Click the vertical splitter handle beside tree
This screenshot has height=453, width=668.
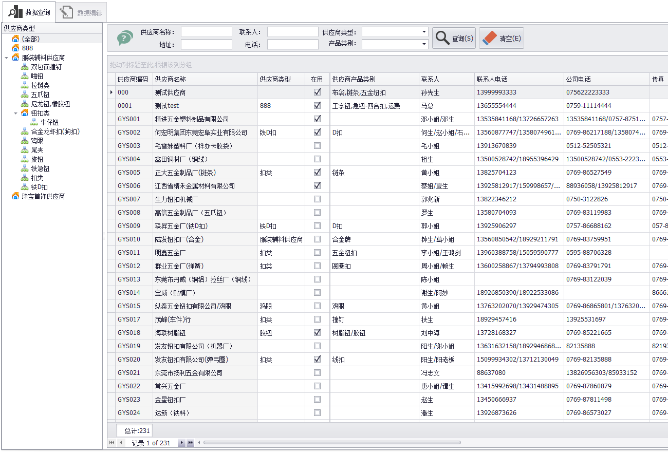[104, 236]
